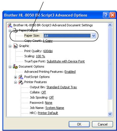
Task: Click the Document Options section icon
Action: 15,67
